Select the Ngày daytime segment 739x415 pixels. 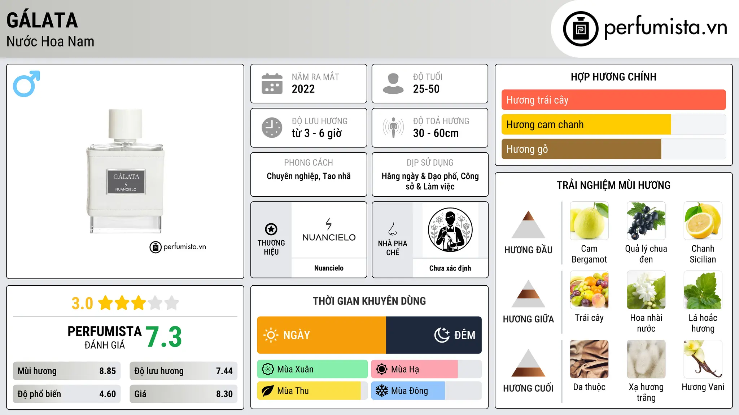322,335
